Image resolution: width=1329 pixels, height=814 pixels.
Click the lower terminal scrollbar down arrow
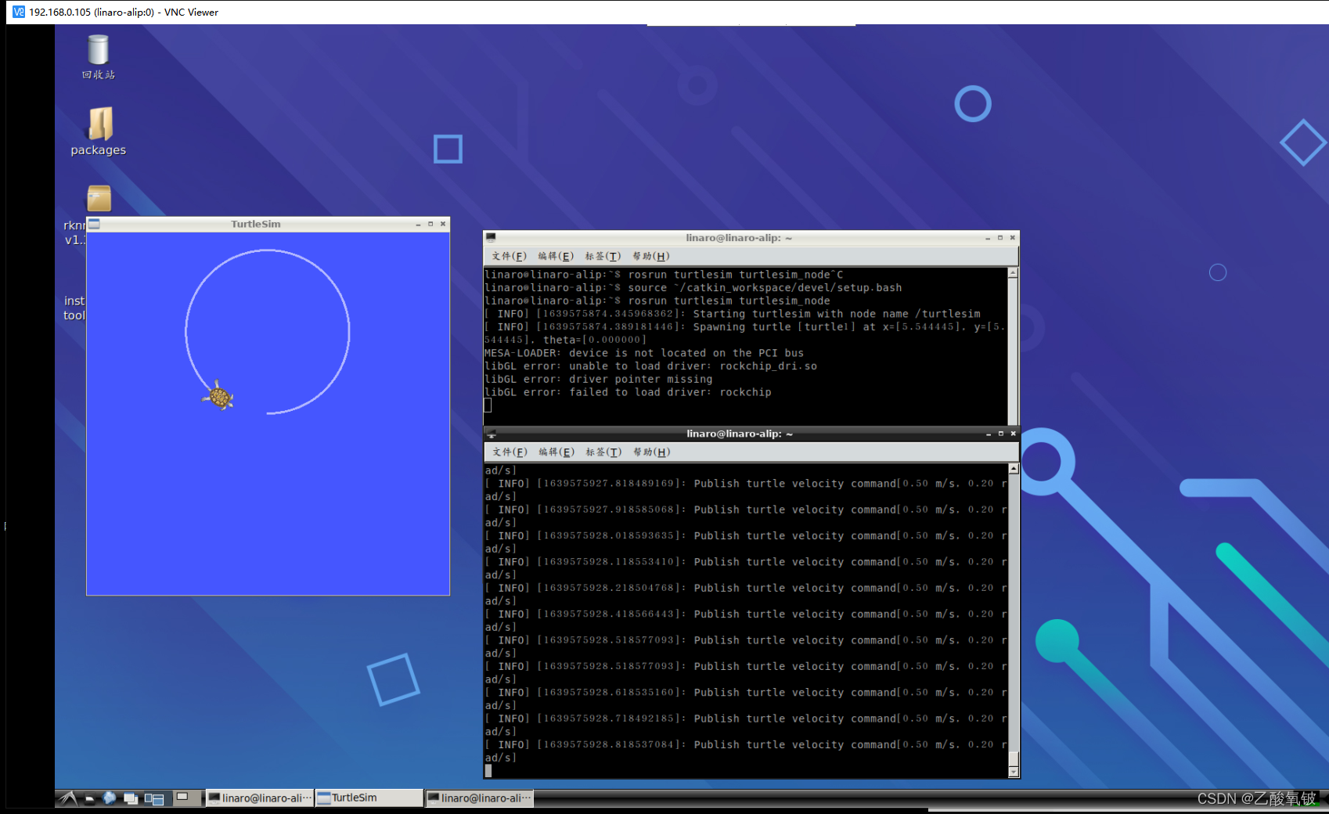1014,772
